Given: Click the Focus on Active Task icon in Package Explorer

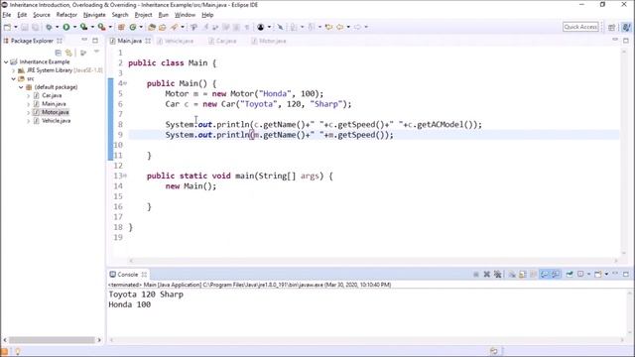Looking at the screenshot, I should click(83, 53).
